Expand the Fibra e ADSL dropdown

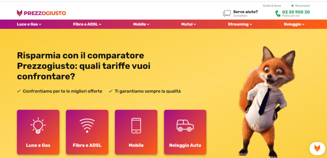[x=87, y=24]
